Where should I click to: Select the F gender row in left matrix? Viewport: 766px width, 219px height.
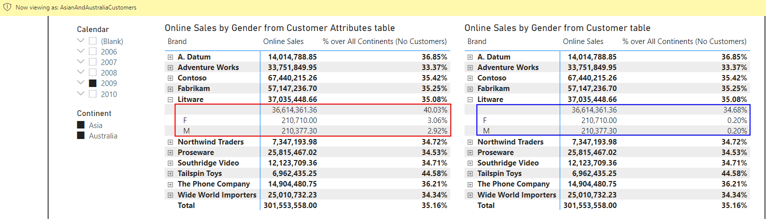[185, 120]
